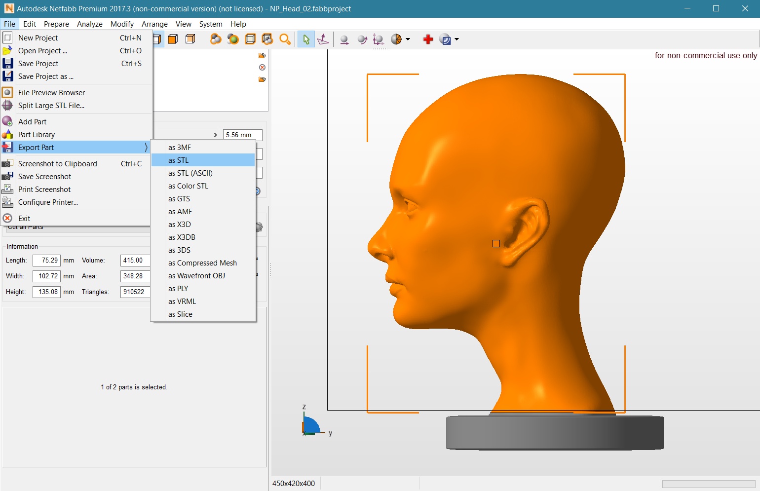Image resolution: width=760 pixels, height=491 pixels.
Task: Export part as Wavefront OBJ
Action: pos(203,276)
